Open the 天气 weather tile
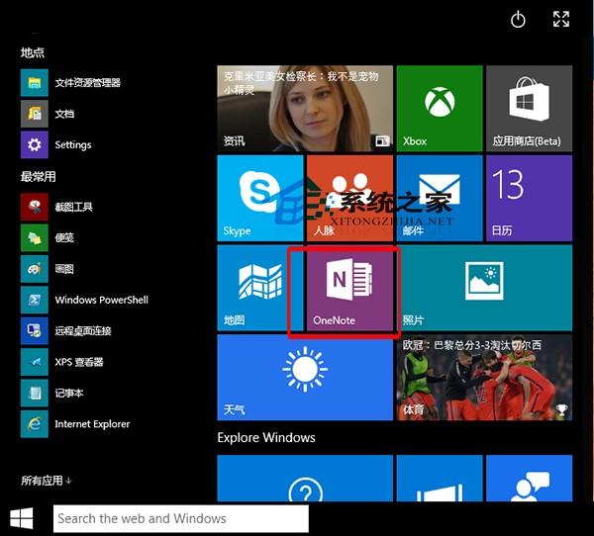This screenshot has height=536, width=594. [x=305, y=378]
